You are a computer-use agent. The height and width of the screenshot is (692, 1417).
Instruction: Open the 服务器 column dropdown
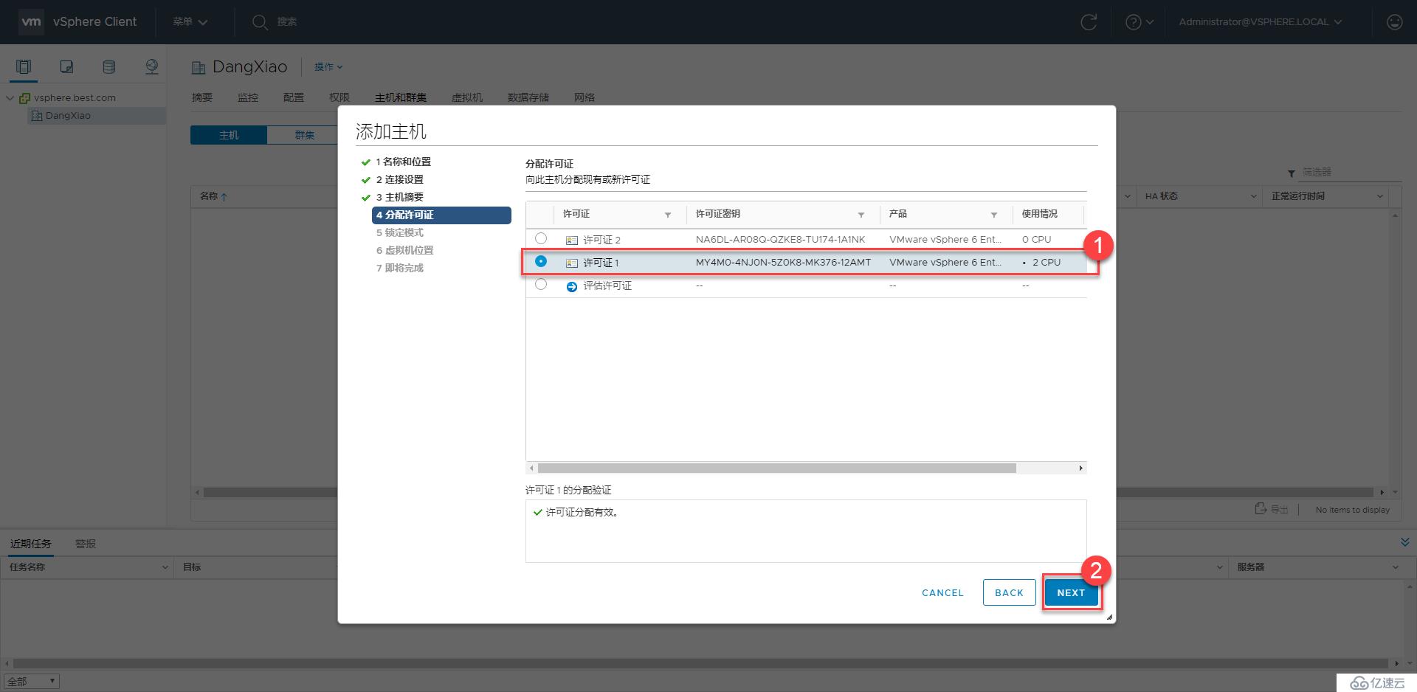[x=1396, y=567]
